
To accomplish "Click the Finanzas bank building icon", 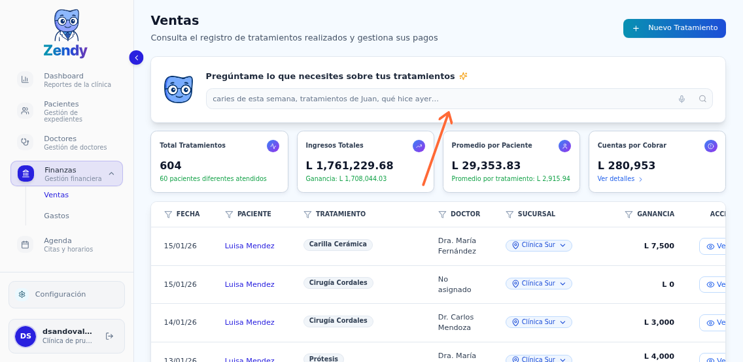I will (26, 174).
